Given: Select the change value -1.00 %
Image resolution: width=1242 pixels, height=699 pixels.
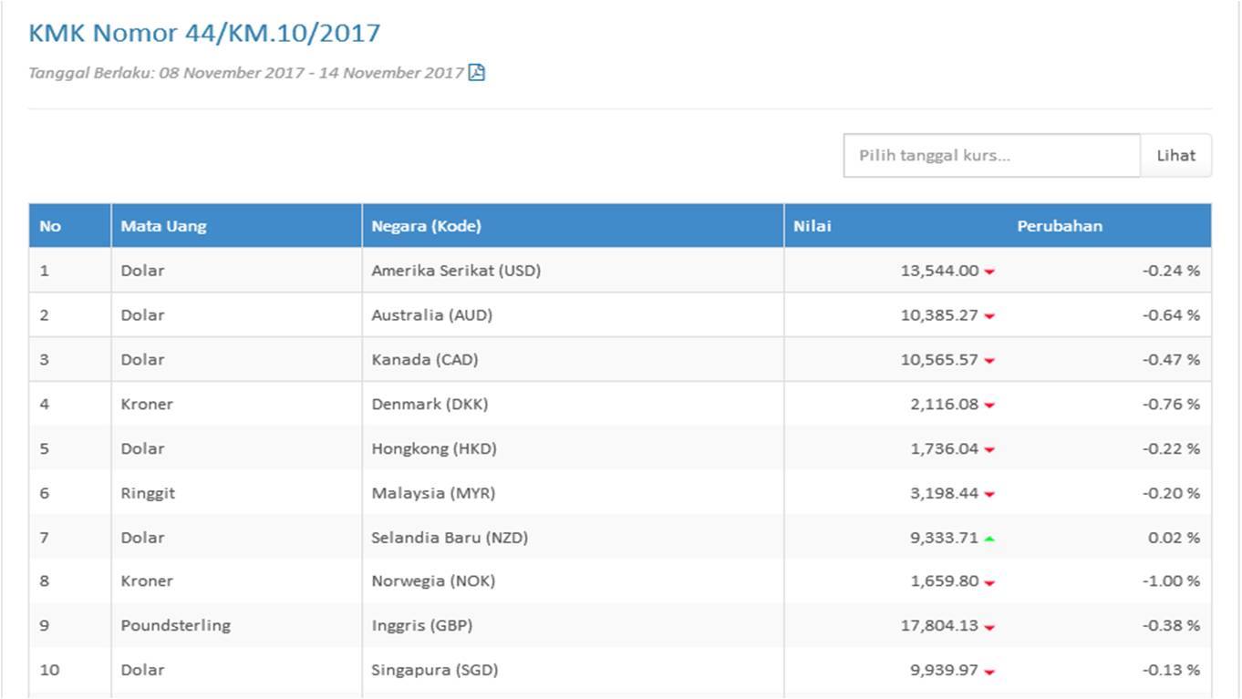Looking at the screenshot, I should click(x=1171, y=581).
